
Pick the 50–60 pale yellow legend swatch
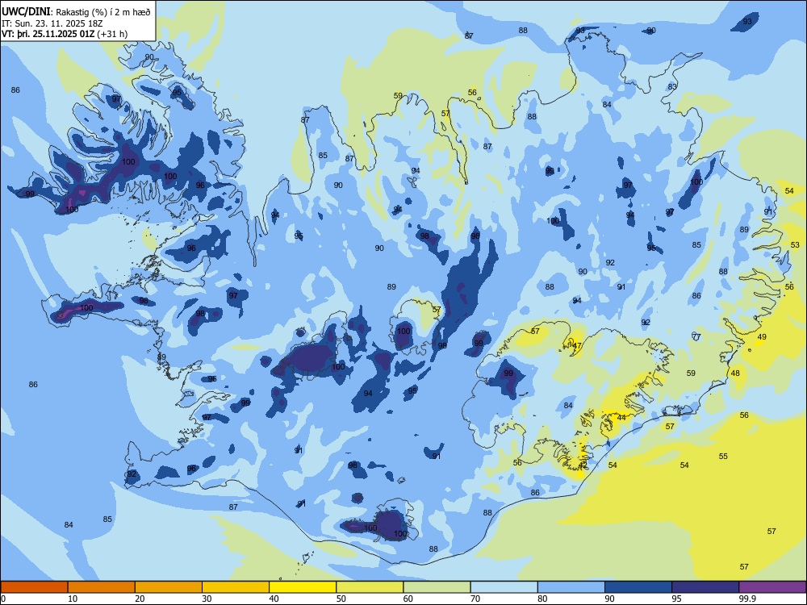(x=370, y=587)
